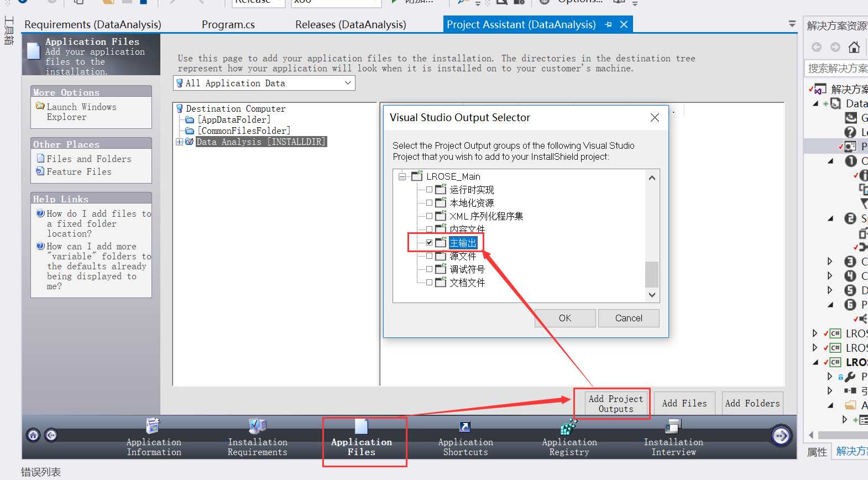The height and width of the screenshot is (480, 868).
Task: Switch to Program.cs tab
Action: (228, 24)
